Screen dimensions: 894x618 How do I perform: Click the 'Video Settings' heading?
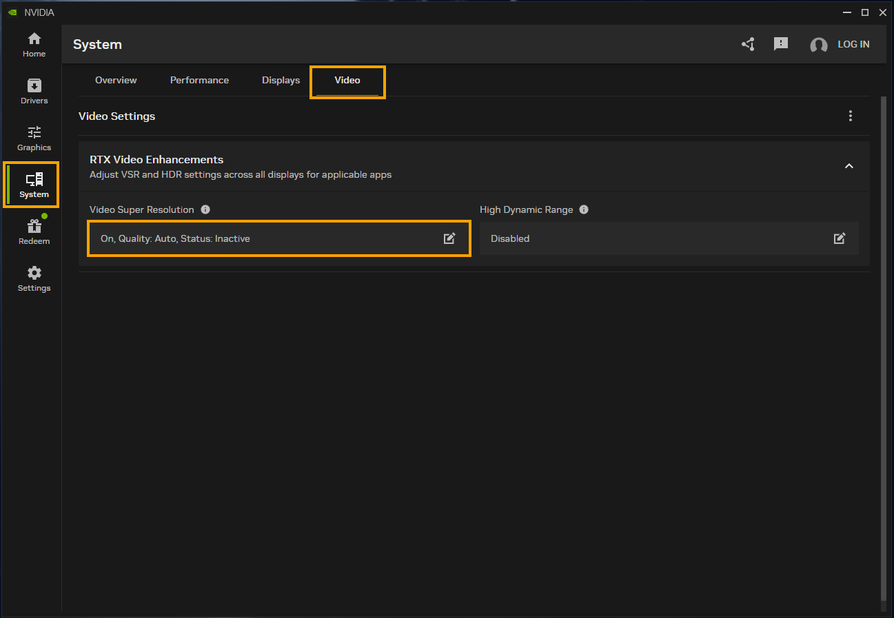point(116,116)
